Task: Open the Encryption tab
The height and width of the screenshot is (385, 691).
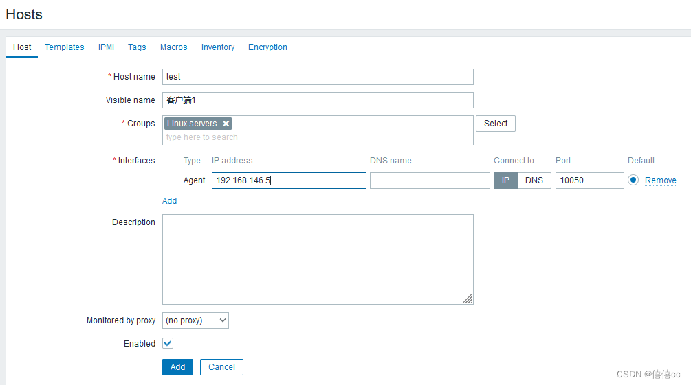Action: [267, 47]
